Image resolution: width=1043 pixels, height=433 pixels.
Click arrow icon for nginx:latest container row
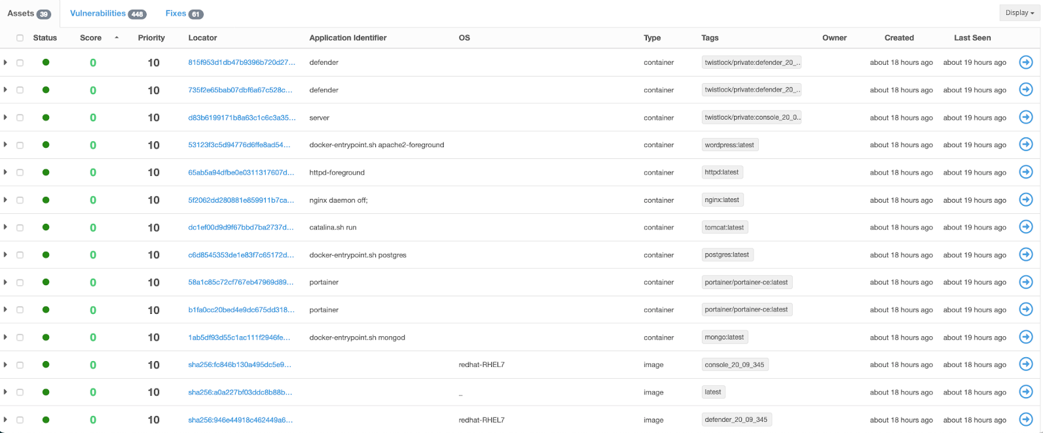click(x=1025, y=199)
